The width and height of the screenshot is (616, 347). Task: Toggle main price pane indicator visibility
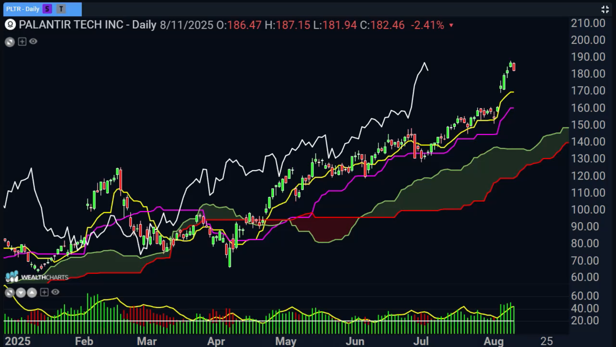click(x=33, y=41)
